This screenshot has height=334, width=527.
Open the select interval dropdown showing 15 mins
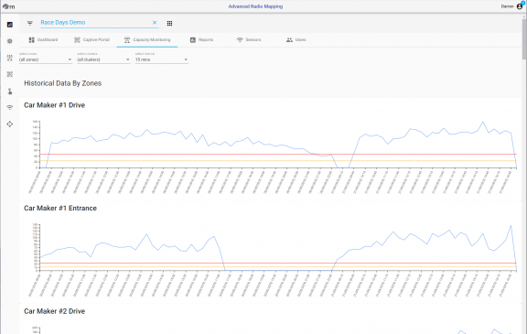pyautogui.click(x=162, y=59)
